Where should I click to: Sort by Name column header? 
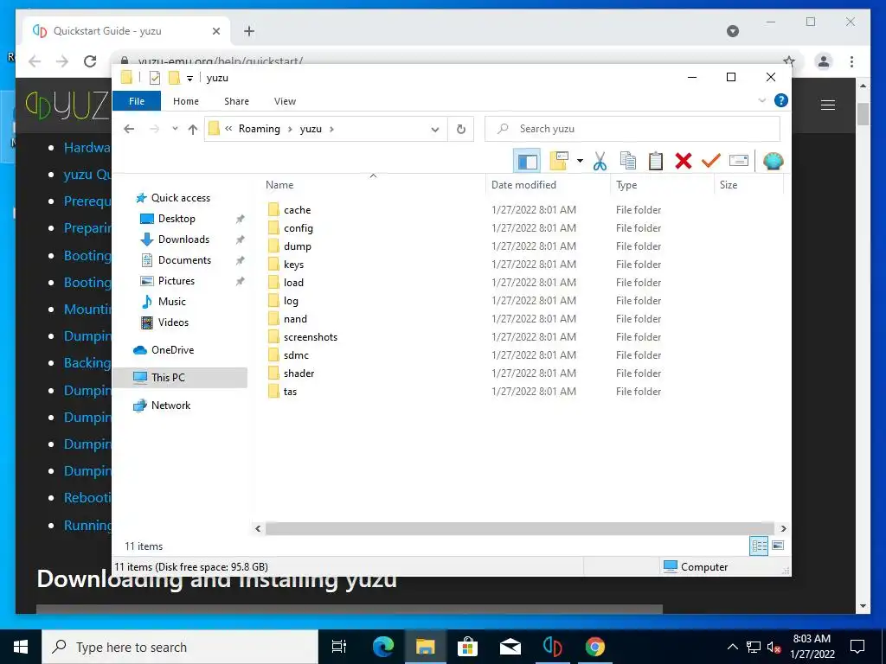(x=279, y=185)
